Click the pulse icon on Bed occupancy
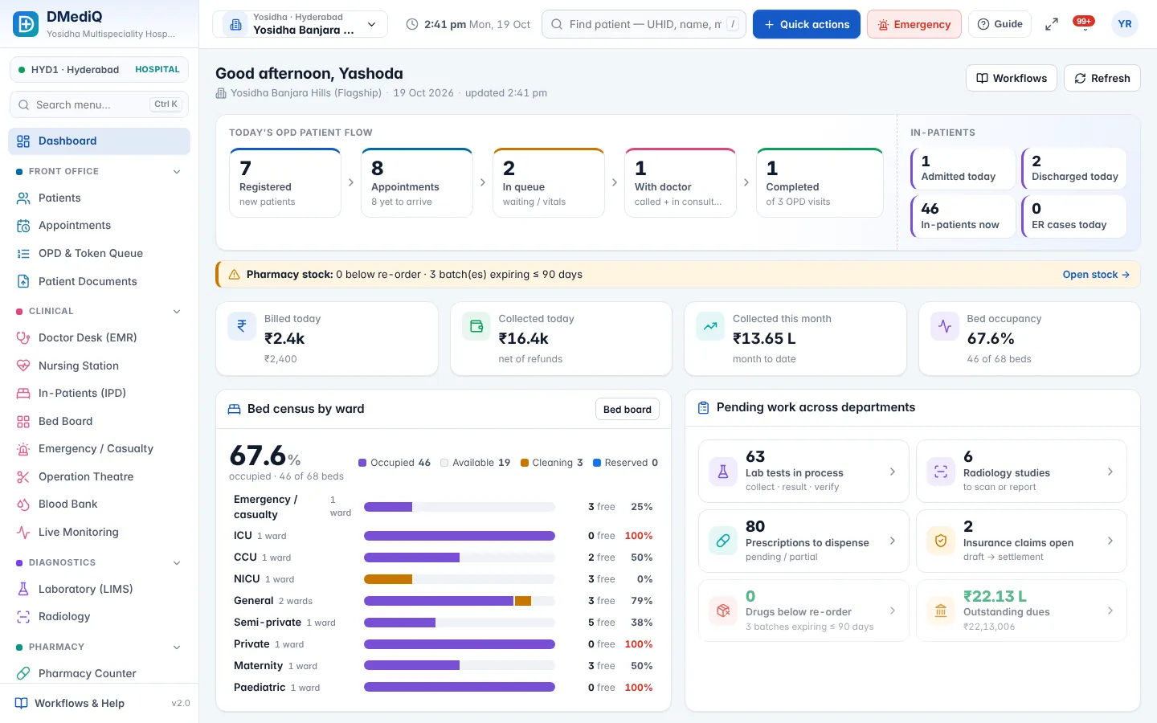The image size is (1157, 723). pos(945,326)
